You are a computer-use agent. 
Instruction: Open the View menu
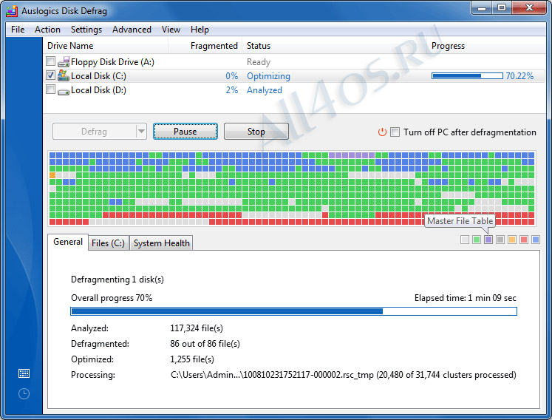171,30
